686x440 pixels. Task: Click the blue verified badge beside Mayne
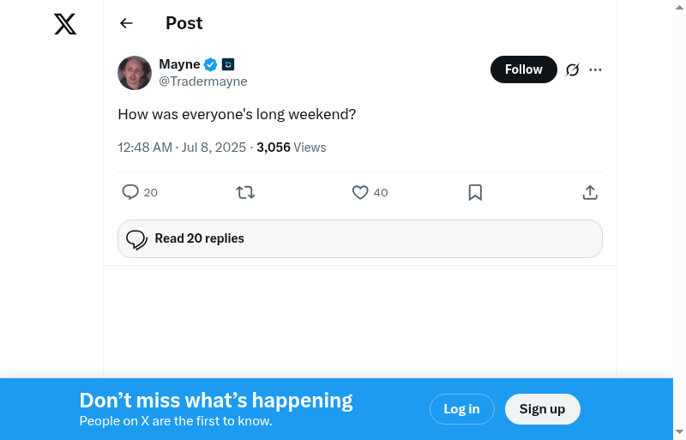coord(210,64)
